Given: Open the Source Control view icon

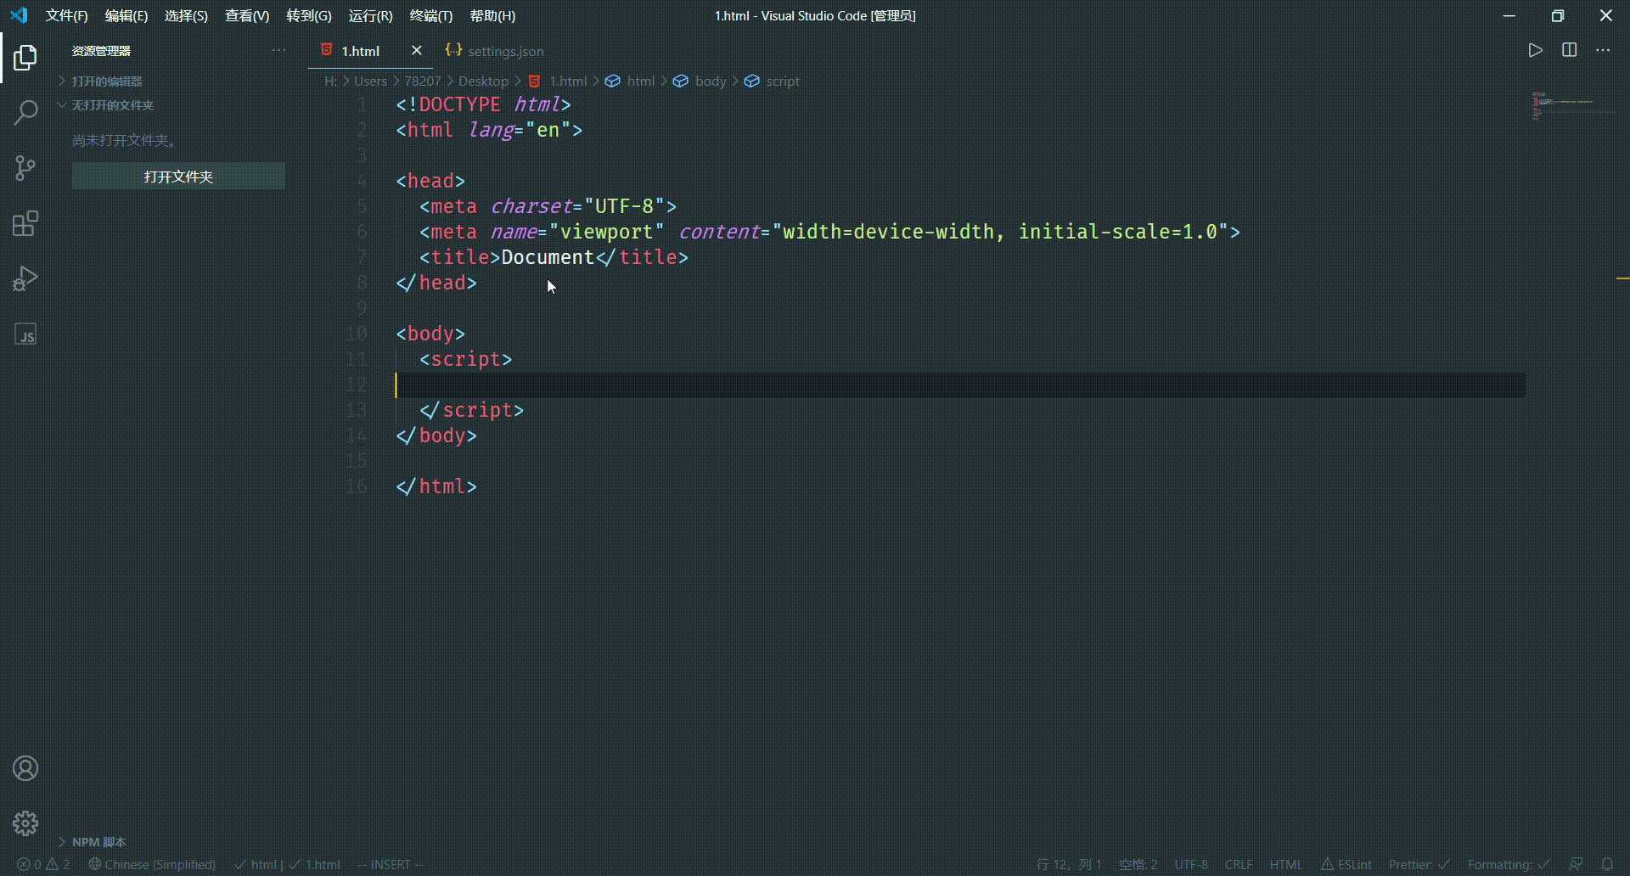Looking at the screenshot, I should pos(25,168).
